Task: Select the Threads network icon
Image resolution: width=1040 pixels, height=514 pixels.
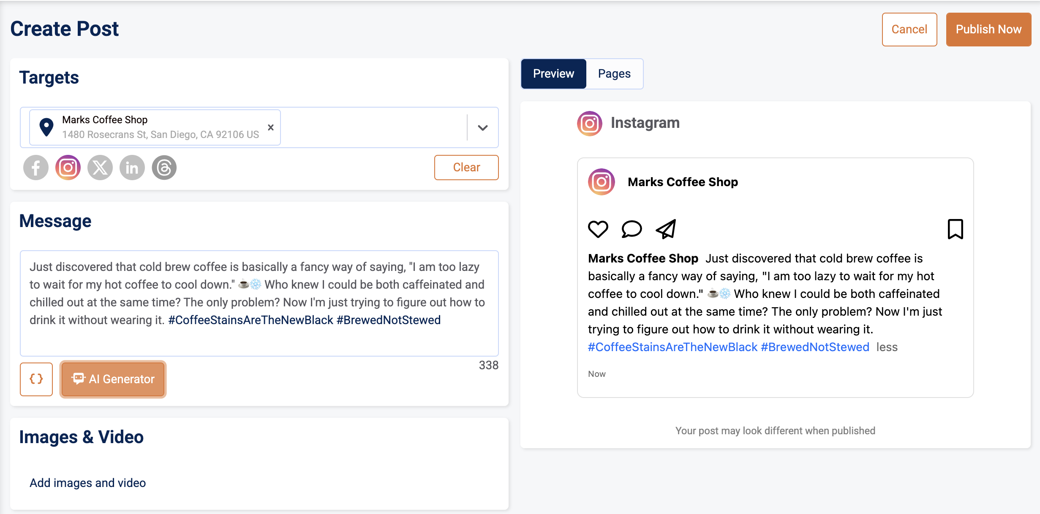Action: (164, 167)
